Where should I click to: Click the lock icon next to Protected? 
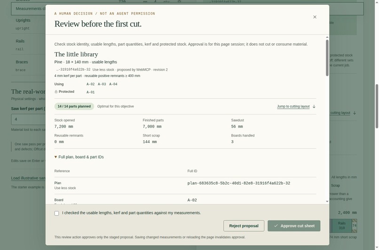click(56, 92)
